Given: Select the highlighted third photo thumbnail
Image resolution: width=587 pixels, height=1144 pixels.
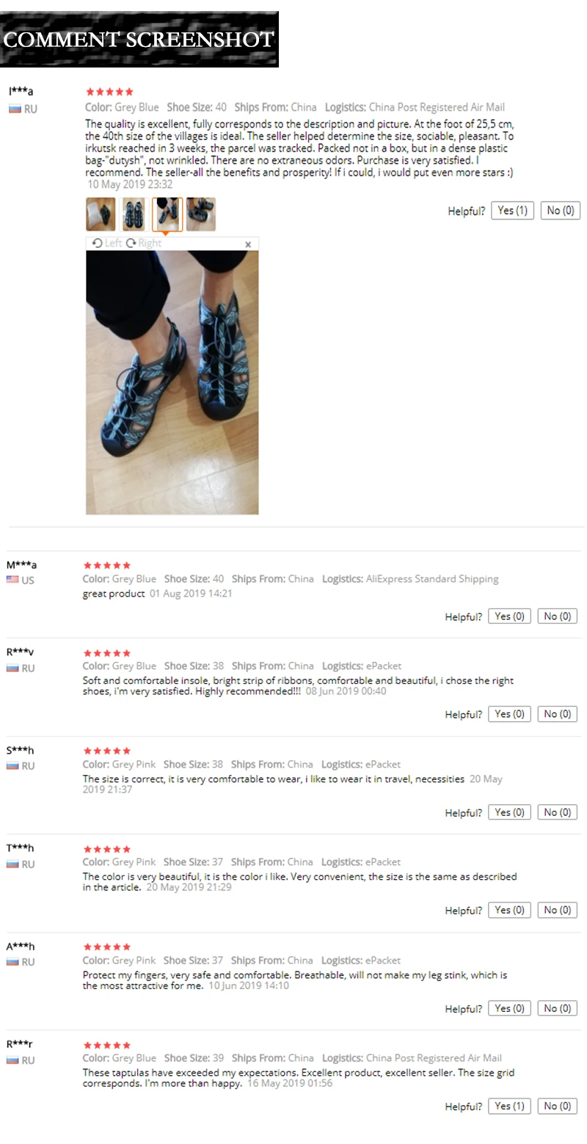Looking at the screenshot, I should pyautogui.click(x=167, y=214).
